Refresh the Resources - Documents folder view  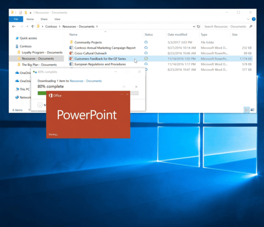[199, 26]
